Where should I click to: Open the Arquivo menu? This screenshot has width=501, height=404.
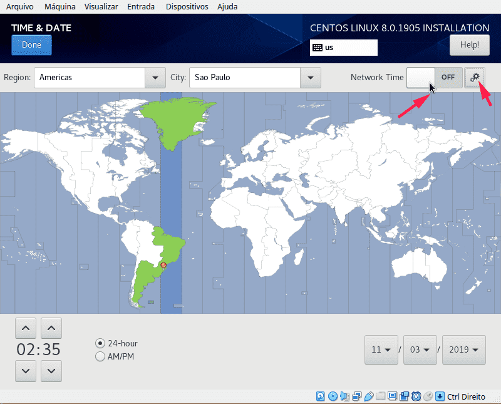tap(20, 7)
